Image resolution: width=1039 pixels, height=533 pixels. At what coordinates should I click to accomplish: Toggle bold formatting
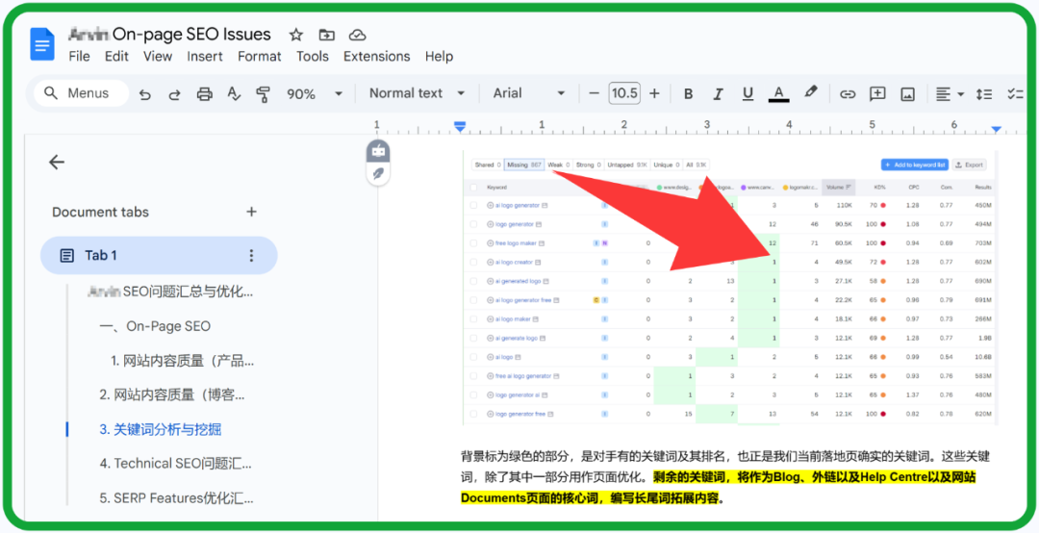688,94
